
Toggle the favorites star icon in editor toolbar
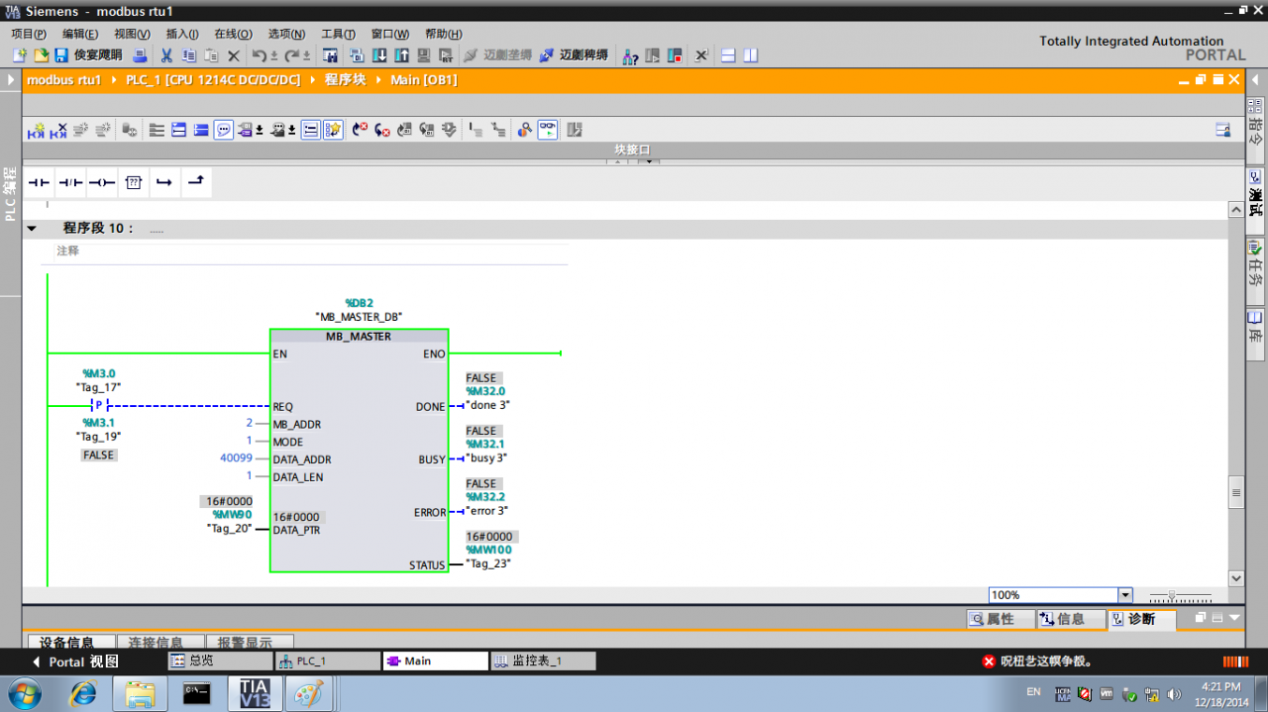pyautogui.click(x=333, y=130)
